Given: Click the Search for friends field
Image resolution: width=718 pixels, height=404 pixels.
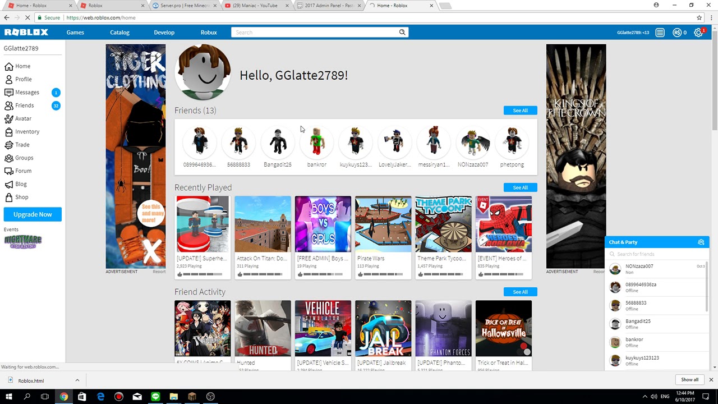Looking at the screenshot, I should 656,254.
